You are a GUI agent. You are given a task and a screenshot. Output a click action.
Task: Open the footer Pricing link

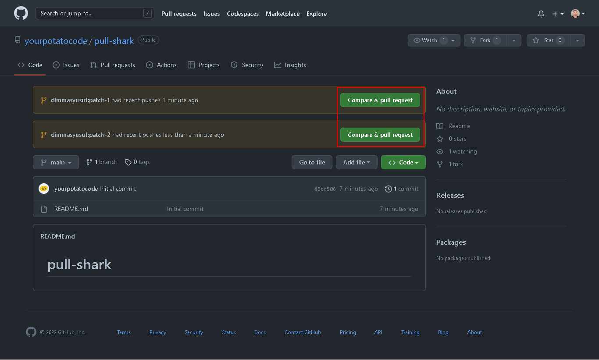click(x=348, y=332)
